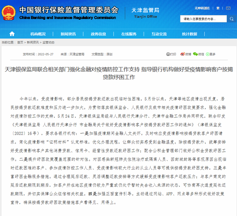Viewport: 237px width, 216px height.
Task: Click the publish date 2022-05-27
Action: tap(45, 54)
